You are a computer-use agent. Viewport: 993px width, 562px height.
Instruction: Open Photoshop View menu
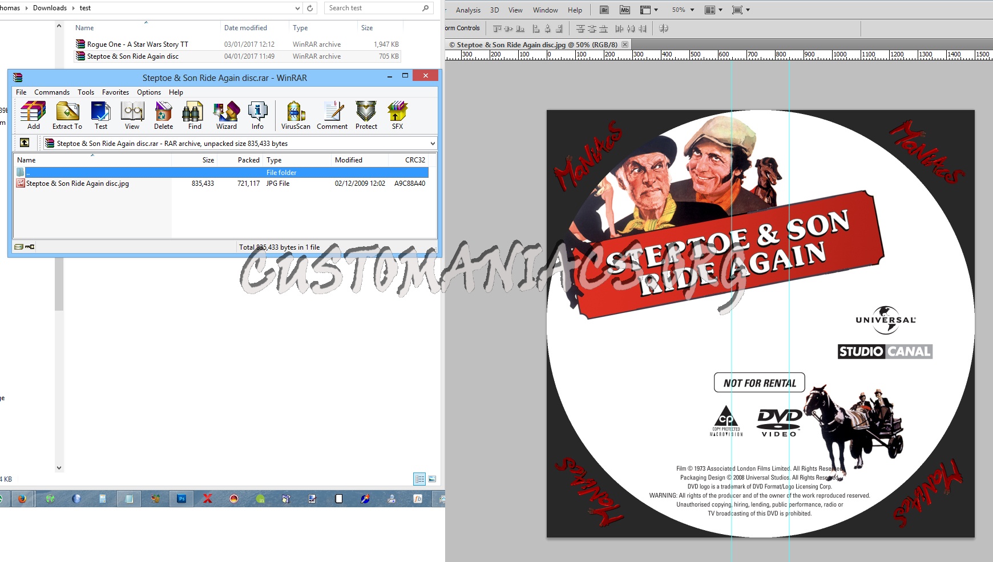pos(515,10)
